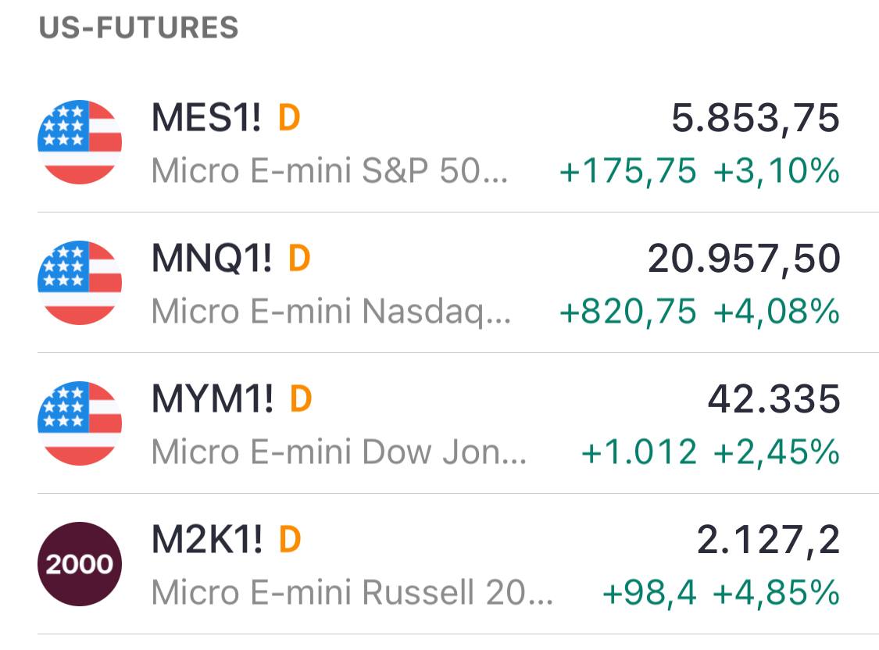
Task: Click the Micro E-mini S&P description text
Action: coord(330,171)
